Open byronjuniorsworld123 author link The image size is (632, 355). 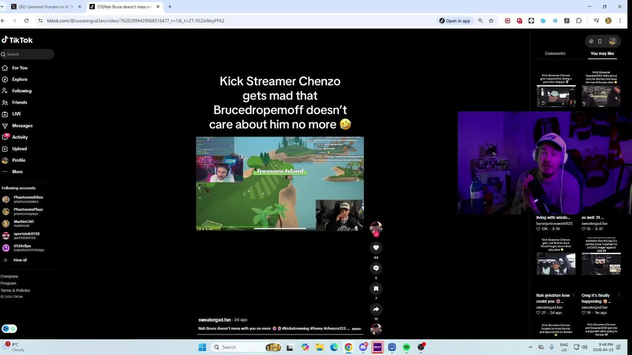click(554, 223)
